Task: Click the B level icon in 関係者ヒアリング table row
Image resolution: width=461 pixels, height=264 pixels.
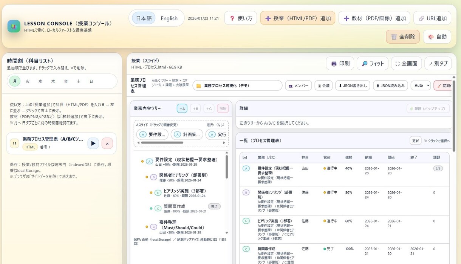Action: pyautogui.click(x=246, y=192)
